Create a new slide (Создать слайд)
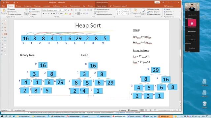Image resolution: width=211 pixels, height=118 pixels. 26,12
